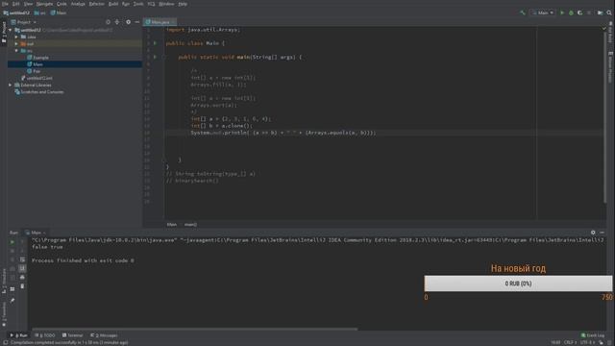615x346 pixels.
Task: Click Rerun green arrow in Run panel
Action: pyautogui.click(x=12, y=242)
